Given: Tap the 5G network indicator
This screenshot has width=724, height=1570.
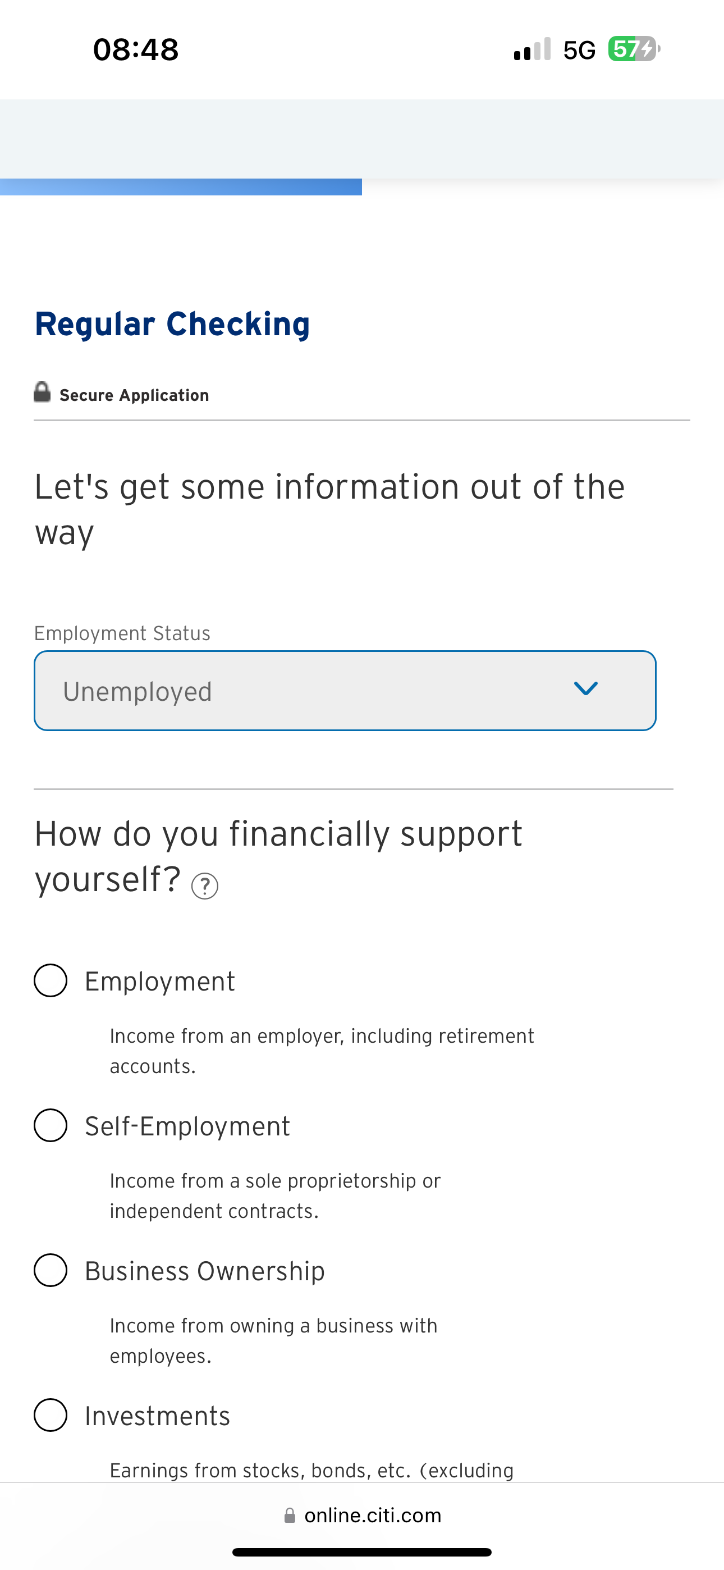Looking at the screenshot, I should 579,50.
